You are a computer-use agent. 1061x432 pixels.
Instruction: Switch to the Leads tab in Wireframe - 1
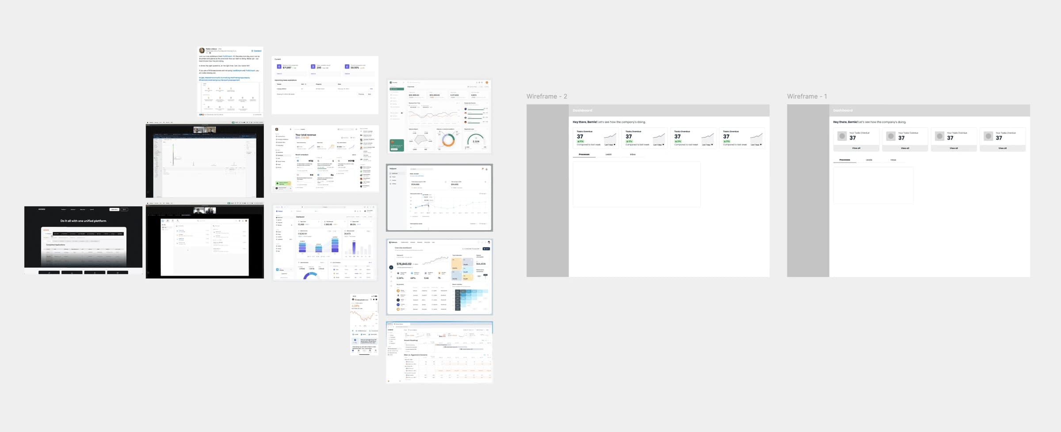(869, 160)
